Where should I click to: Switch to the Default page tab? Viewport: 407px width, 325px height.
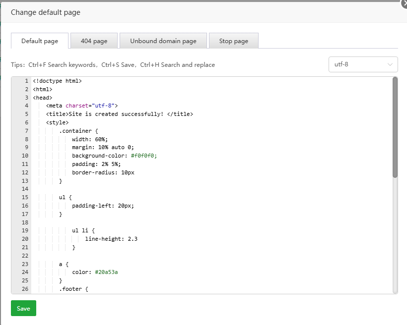click(40, 41)
